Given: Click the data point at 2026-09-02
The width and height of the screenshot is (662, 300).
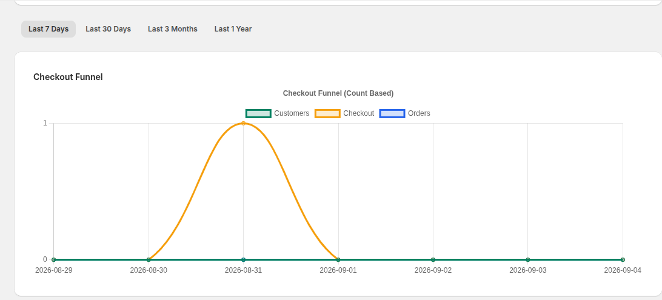Looking at the screenshot, I should point(433,260).
